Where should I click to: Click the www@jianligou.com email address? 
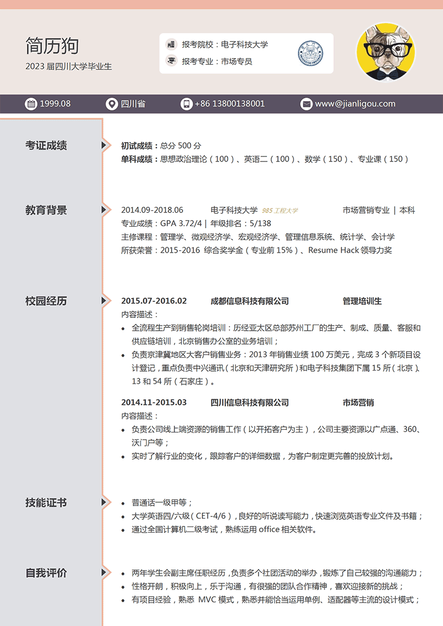pyautogui.click(x=355, y=103)
